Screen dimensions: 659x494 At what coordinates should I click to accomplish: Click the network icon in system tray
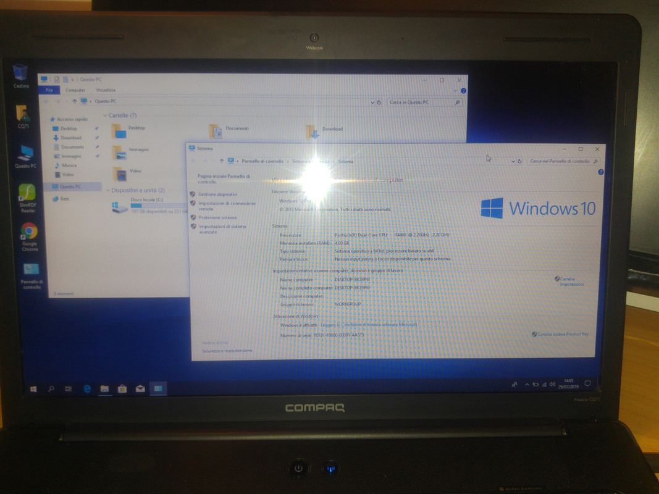(x=544, y=384)
